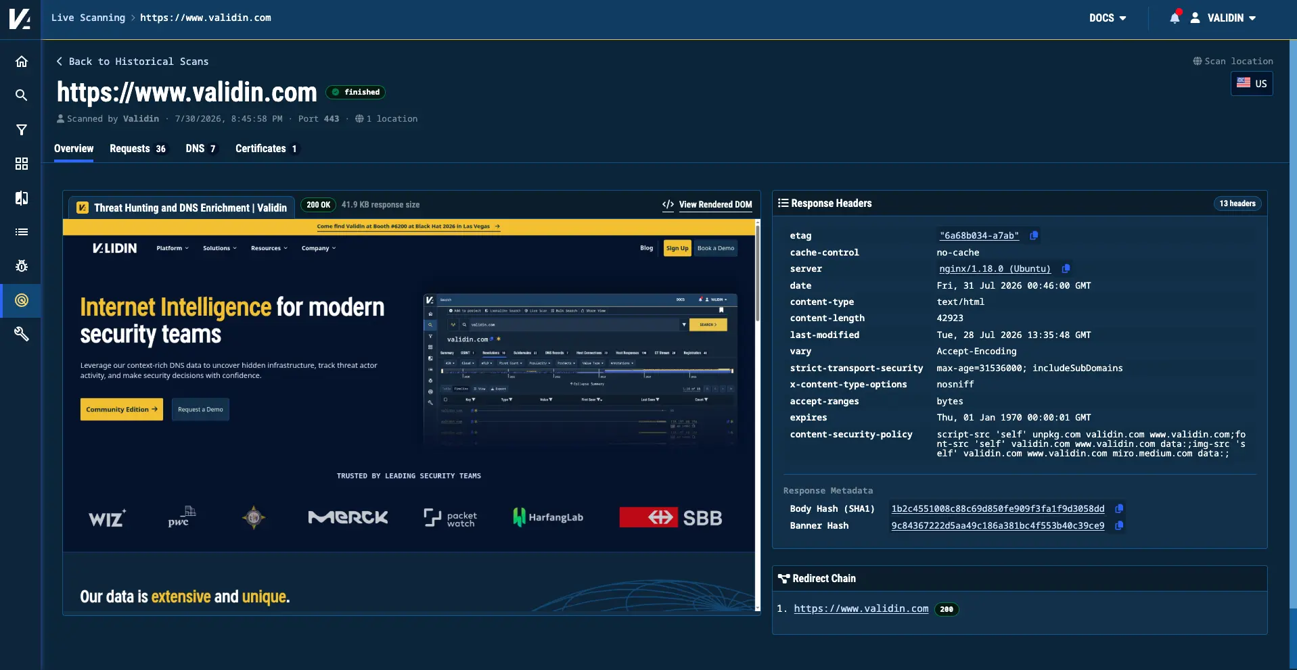The height and width of the screenshot is (670, 1297).
Task: Open the nginx/1.18.0 (Ubuntu) server link
Action: (995, 268)
